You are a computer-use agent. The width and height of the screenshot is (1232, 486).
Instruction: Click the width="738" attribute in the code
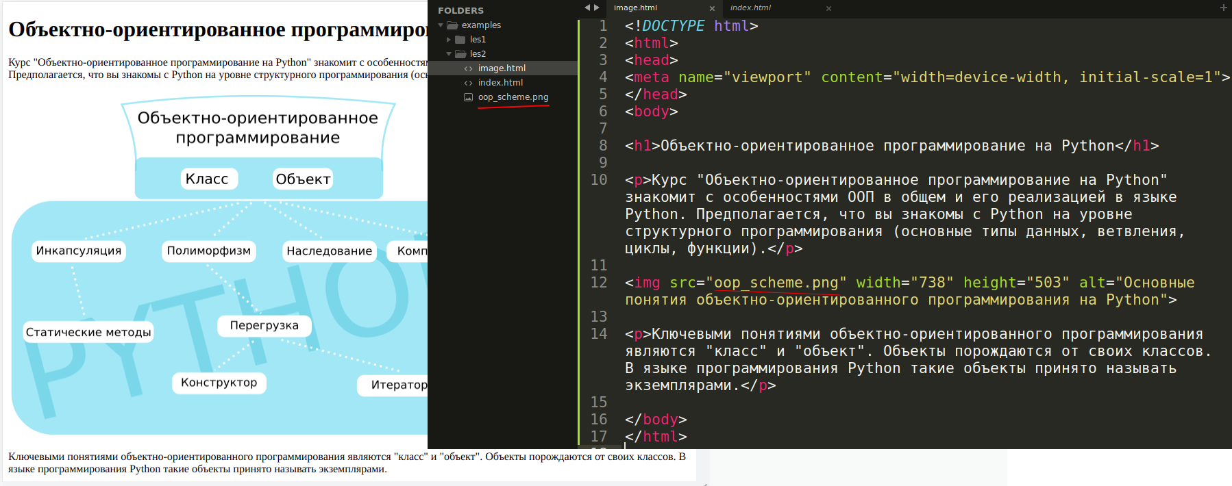(x=904, y=283)
